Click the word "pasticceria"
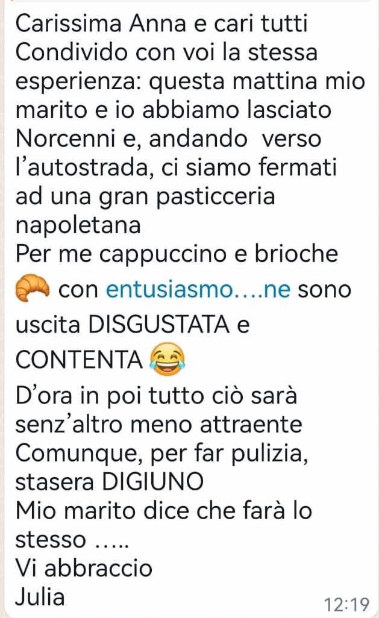Image resolution: width=379 pixels, height=618 pixels. (x=215, y=197)
